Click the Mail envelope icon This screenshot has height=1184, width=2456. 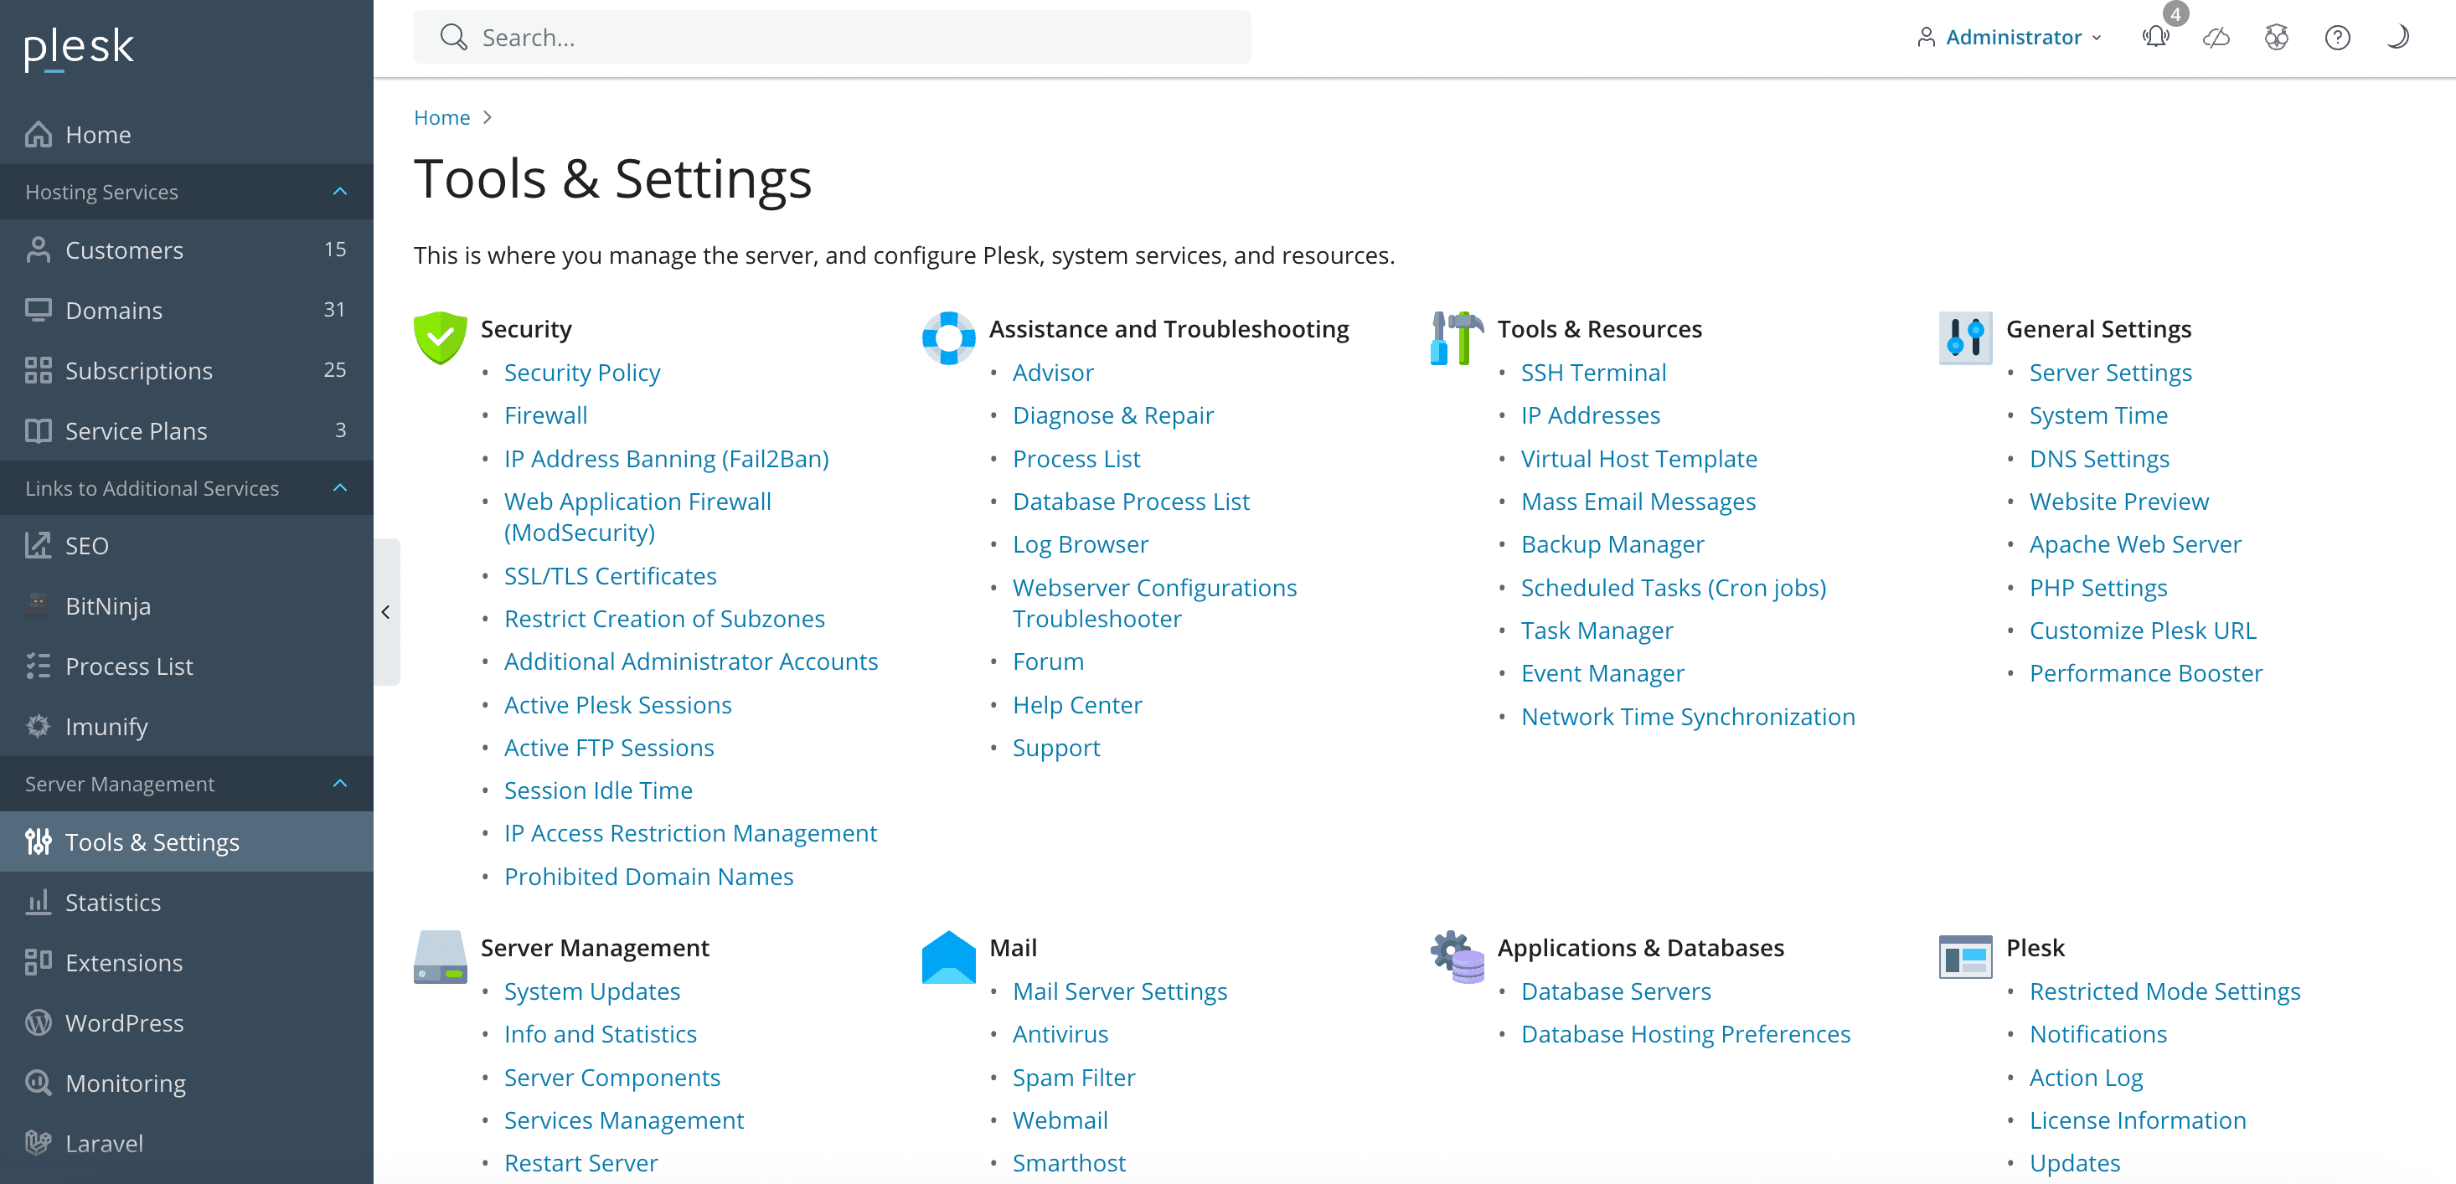[947, 956]
